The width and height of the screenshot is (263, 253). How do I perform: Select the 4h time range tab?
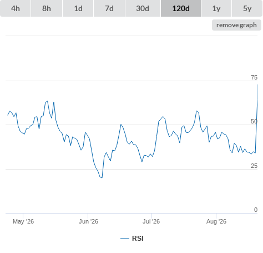click(x=16, y=8)
